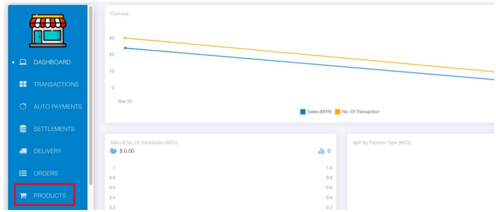
Task: Click the store logo in the sidebar
Action: click(47, 30)
